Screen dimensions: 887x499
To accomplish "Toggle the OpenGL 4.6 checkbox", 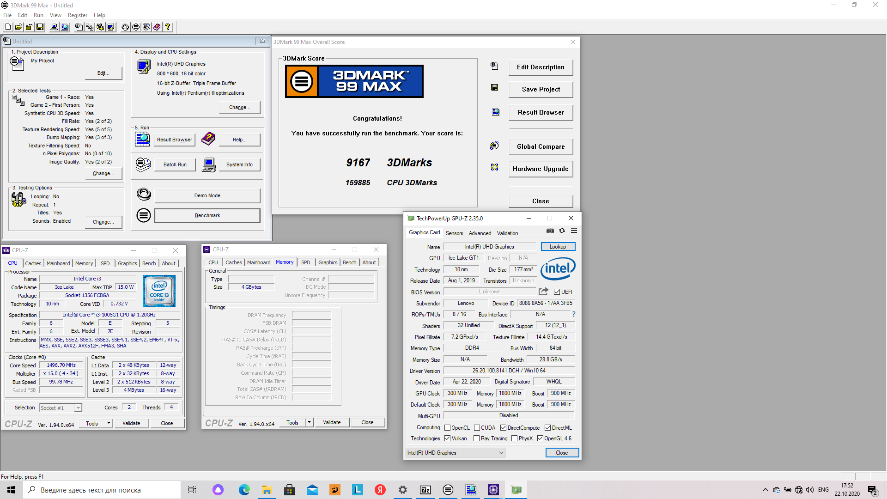I will pos(540,438).
